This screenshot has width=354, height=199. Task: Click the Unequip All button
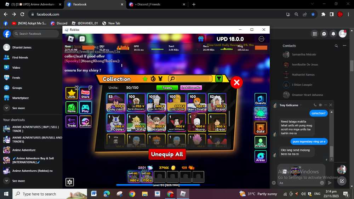click(x=167, y=154)
